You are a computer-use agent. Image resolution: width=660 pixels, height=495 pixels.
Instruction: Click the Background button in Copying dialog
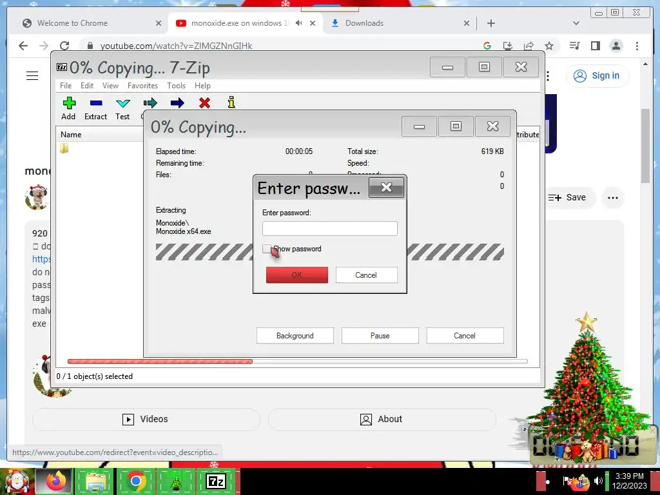pyautogui.click(x=295, y=335)
